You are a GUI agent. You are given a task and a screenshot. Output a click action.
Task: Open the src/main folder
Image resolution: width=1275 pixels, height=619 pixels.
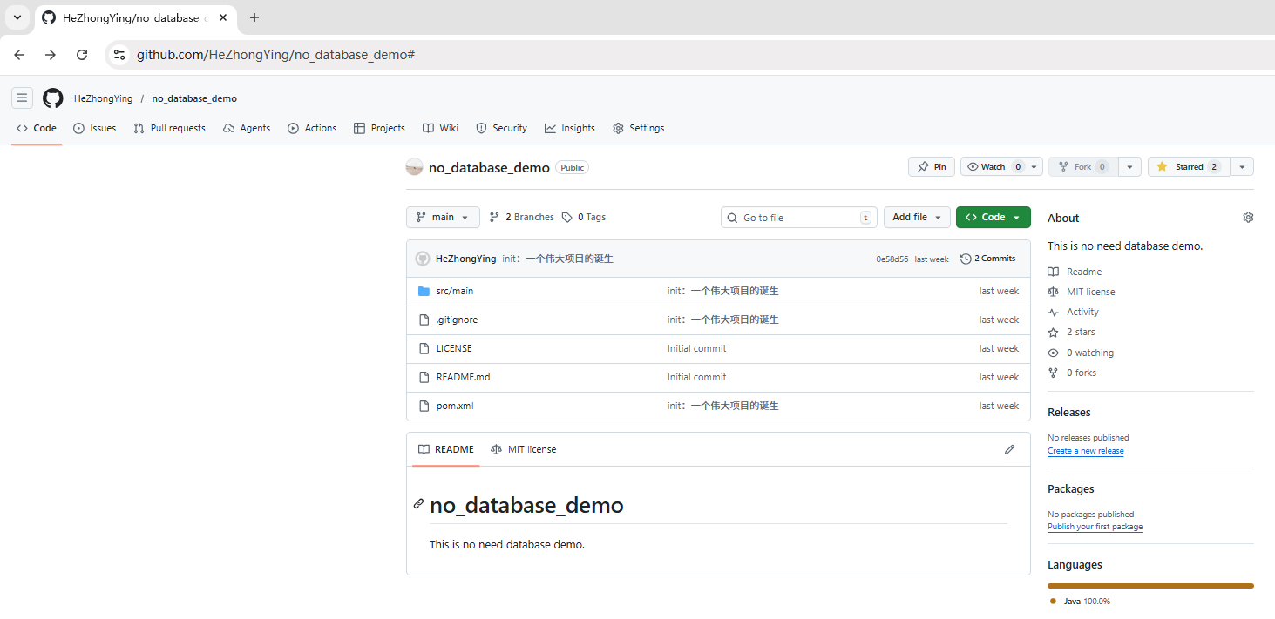tap(455, 291)
